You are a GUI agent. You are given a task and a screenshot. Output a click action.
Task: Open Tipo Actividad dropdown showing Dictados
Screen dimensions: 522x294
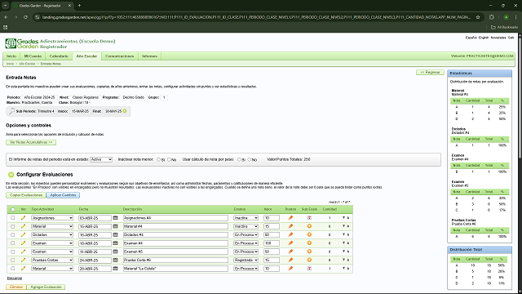point(52,234)
